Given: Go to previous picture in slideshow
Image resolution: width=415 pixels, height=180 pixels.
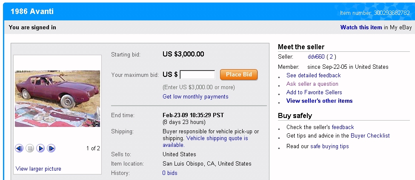Looking at the screenshot, I should tap(19, 148).
